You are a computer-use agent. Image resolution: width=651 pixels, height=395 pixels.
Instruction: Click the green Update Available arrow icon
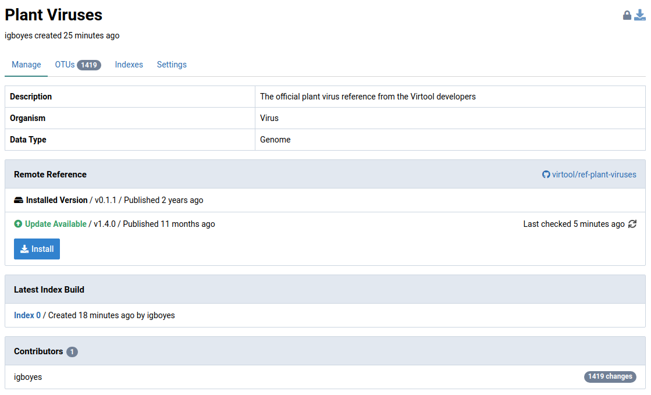pyautogui.click(x=18, y=224)
